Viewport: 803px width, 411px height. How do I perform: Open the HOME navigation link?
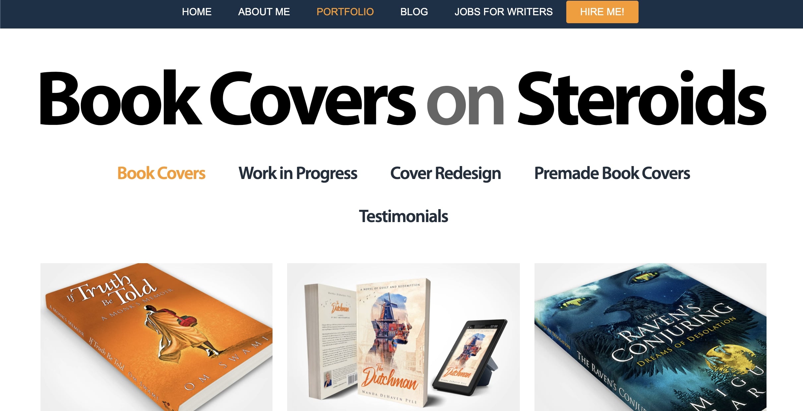tap(197, 12)
